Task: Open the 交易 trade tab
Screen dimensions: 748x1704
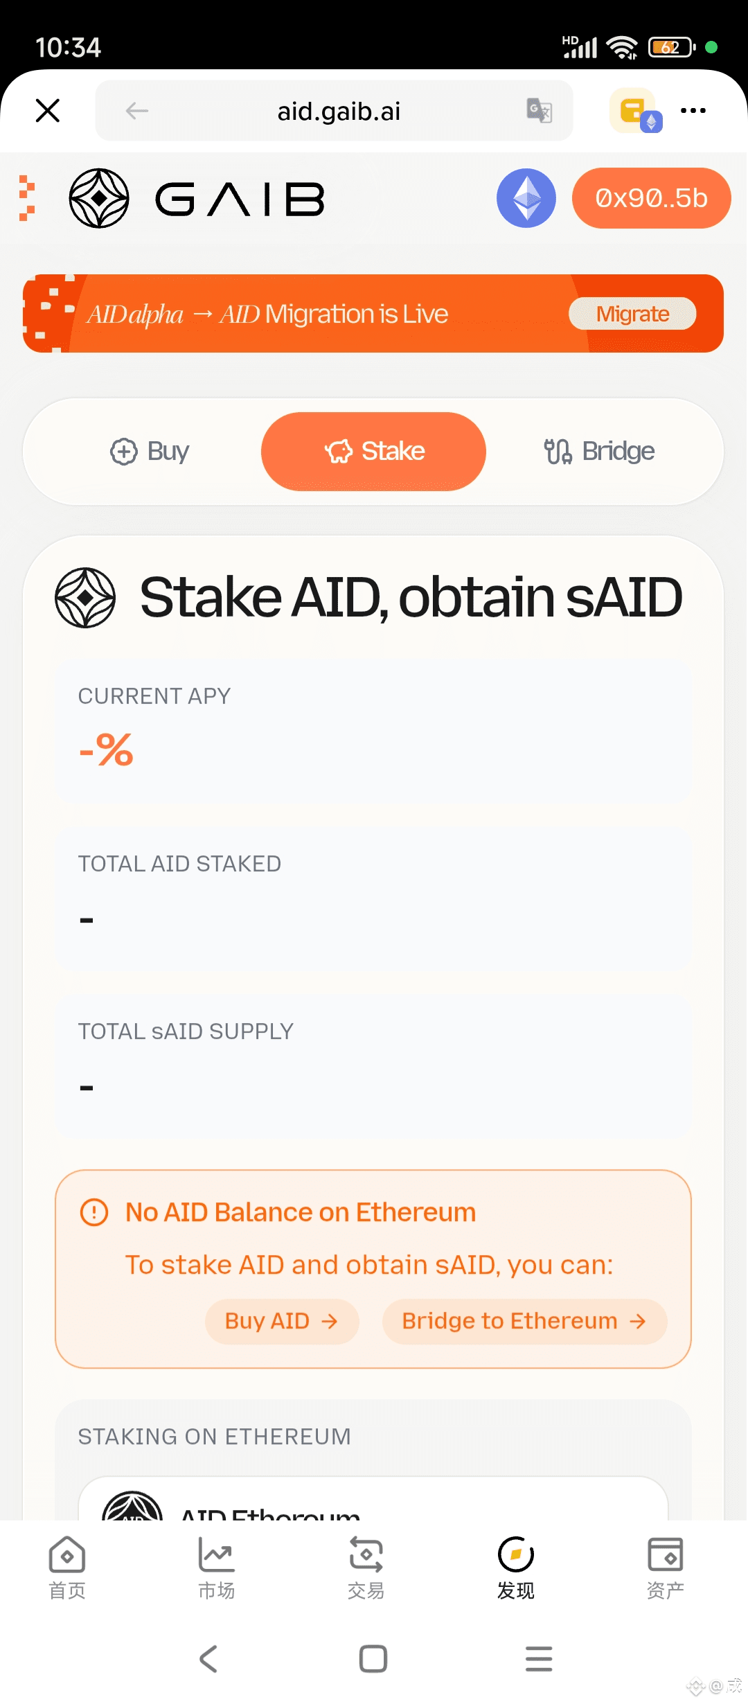Action: 366,1568
